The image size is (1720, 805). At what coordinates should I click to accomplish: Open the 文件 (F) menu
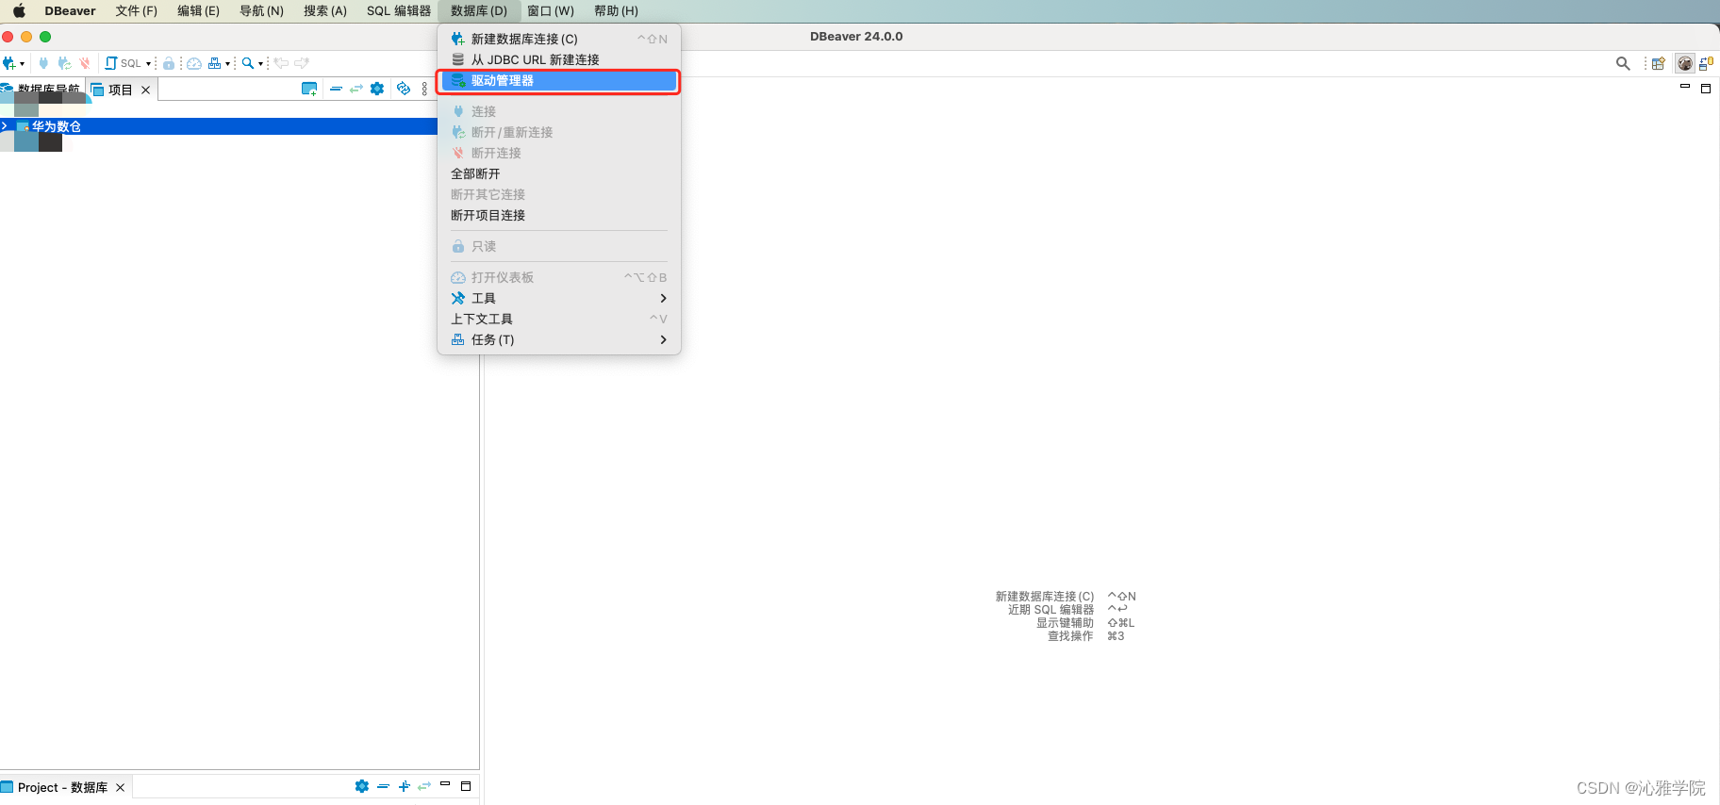[137, 11]
